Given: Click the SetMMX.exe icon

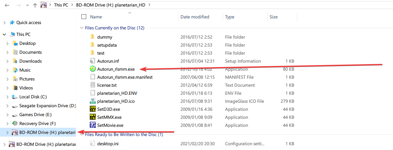Looking at the screenshot, I should (x=92, y=117).
